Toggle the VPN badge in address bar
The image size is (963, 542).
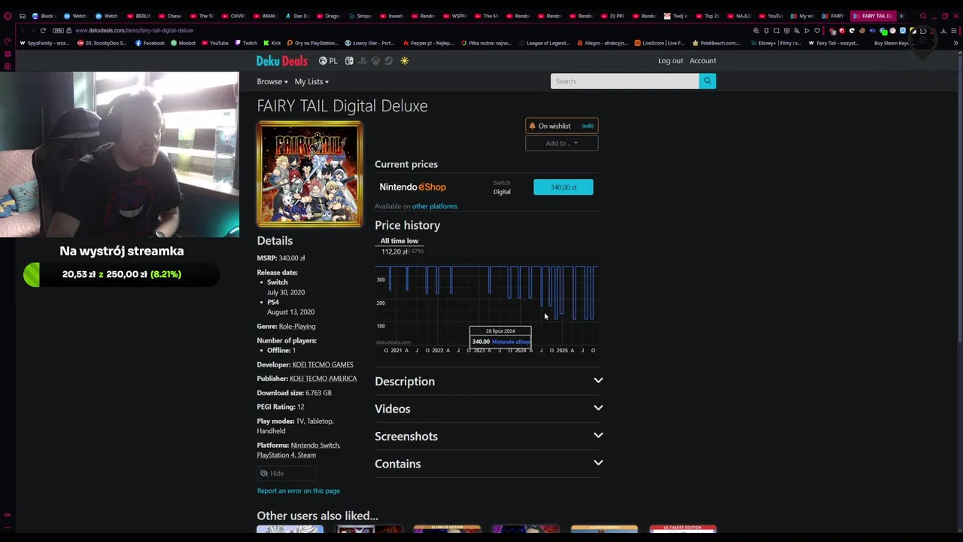click(x=58, y=31)
